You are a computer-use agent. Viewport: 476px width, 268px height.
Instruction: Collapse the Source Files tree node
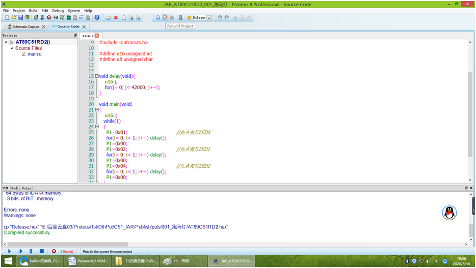(x=12, y=48)
